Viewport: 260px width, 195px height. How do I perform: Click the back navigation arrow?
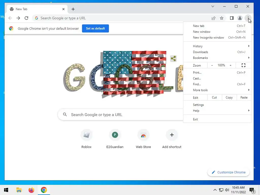[x=10, y=18]
